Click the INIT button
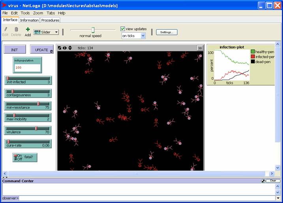The width and height of the screenshot is (283, 203). click(15, 49)
